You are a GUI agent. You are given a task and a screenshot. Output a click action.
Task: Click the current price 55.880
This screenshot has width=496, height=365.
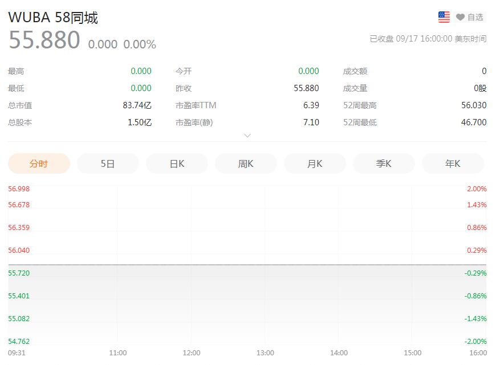(x=44, y=40)
